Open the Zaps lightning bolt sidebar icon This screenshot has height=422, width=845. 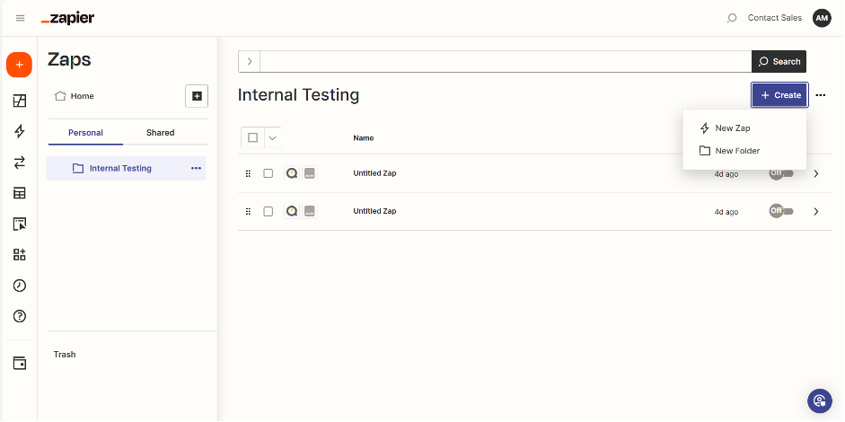pos(19,131)
